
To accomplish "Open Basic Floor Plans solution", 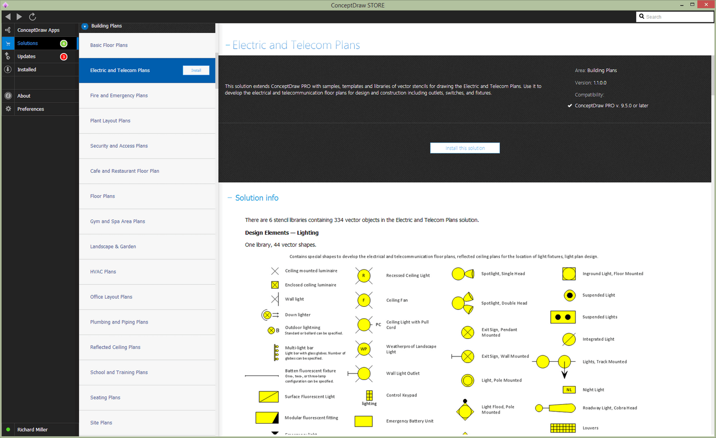I will [147, 45].
